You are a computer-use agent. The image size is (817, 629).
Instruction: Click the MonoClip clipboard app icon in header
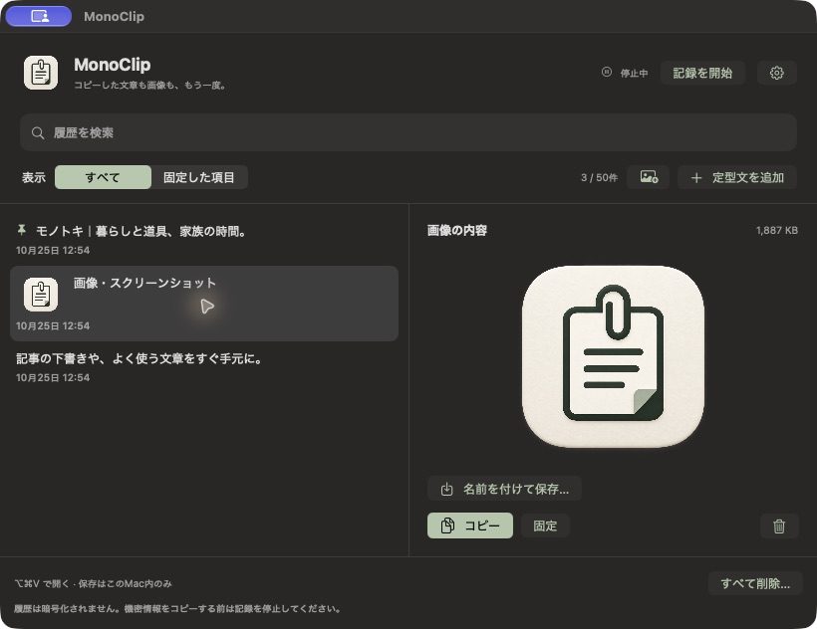(x=41, y=73)
